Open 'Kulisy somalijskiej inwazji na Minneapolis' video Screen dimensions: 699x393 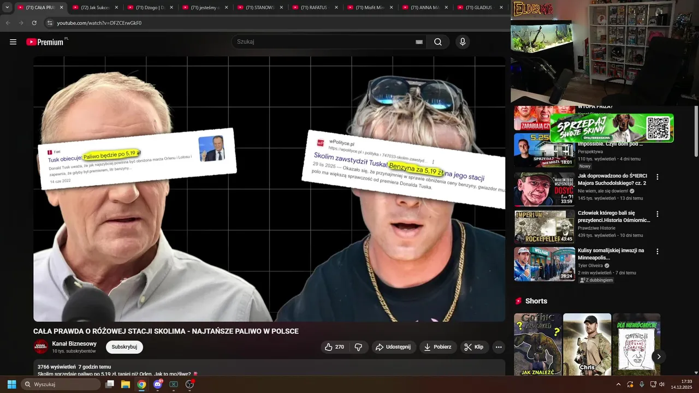pos(611,254)
